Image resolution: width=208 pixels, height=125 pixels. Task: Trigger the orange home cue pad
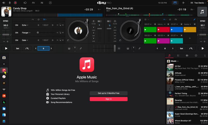[190, 30]
